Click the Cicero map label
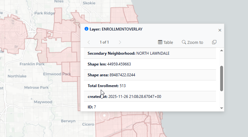 tap(88, 124)
